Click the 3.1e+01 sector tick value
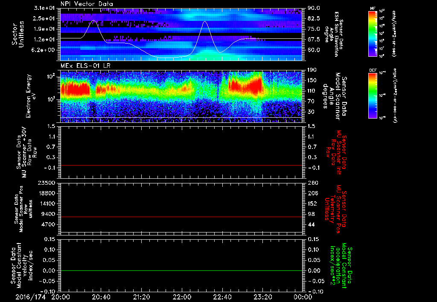This screenshot has width=437, height=302. (44, 8)
